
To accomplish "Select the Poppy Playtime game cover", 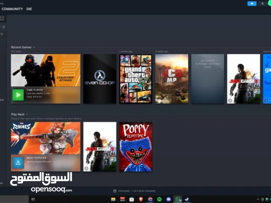I will point(135,146).
